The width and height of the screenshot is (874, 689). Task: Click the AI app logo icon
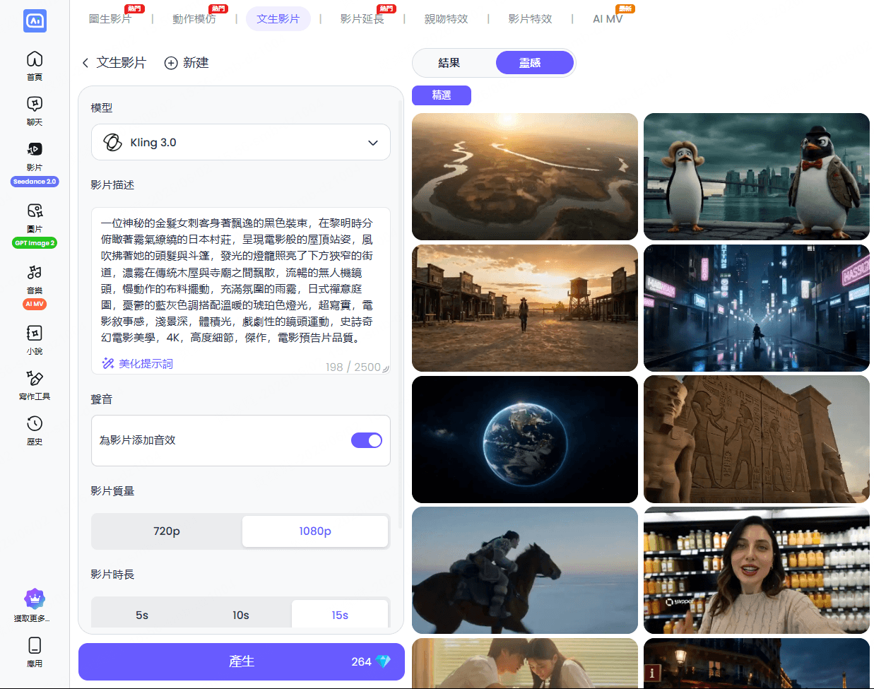click(35, 20)
